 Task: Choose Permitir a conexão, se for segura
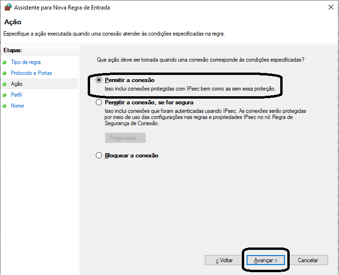[x=99, y=102]
